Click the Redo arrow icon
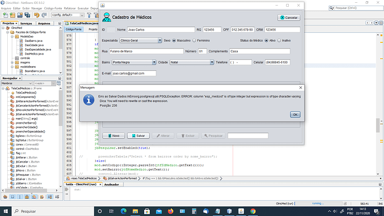This screenshot has height=216, width=384. pyautogui.click(x=44, y=15)
